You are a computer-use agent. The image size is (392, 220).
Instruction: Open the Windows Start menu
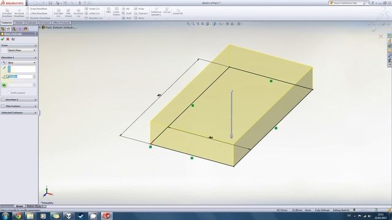coord(6,216)
